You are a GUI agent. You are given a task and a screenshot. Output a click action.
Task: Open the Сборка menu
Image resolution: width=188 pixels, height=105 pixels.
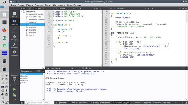pos(29,5)
